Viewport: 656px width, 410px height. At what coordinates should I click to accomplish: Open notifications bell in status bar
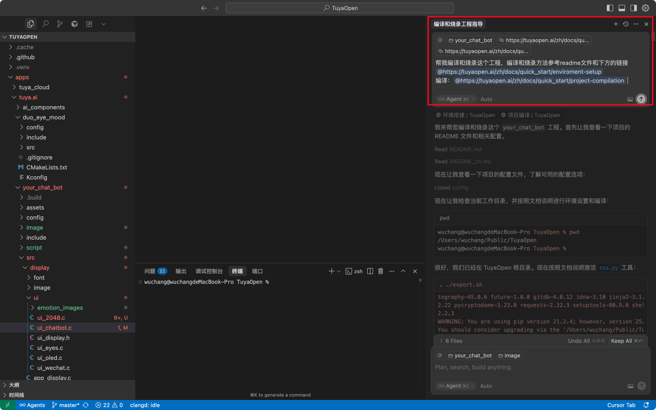click(x=646, y=405)
